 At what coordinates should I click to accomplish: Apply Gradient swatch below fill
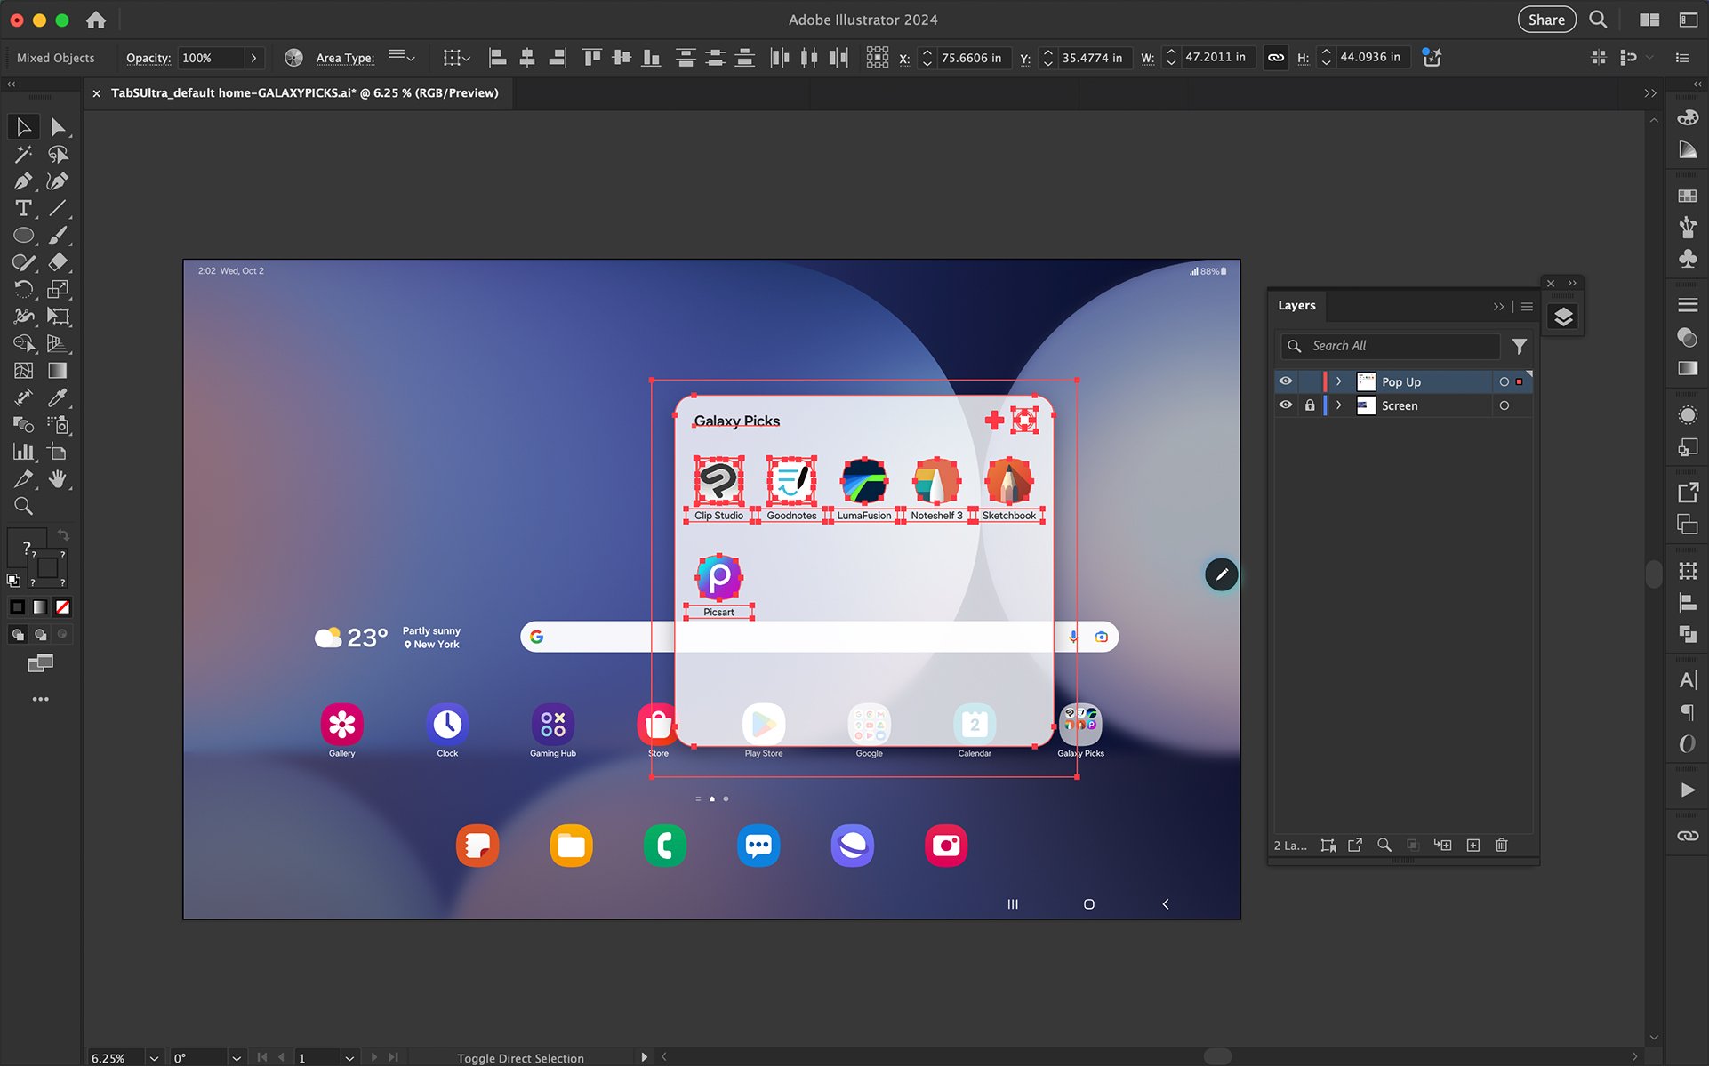[x=40, y=607]
